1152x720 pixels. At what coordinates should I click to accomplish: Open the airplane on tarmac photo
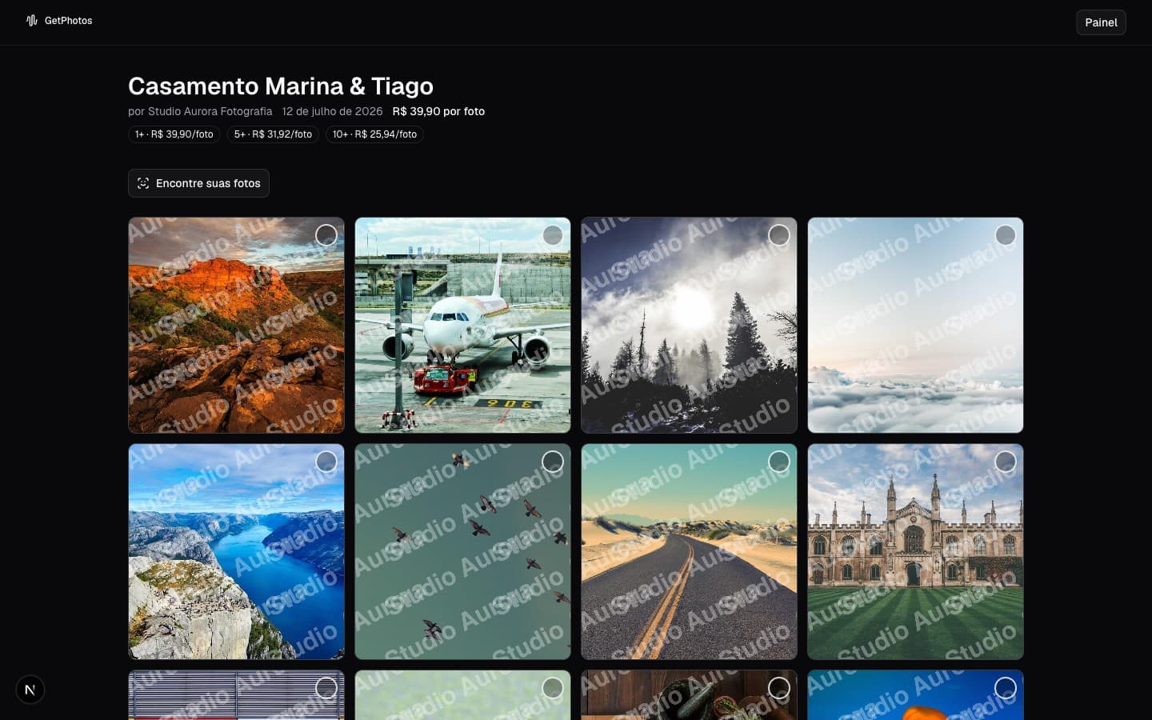click(x=462, y=326)
